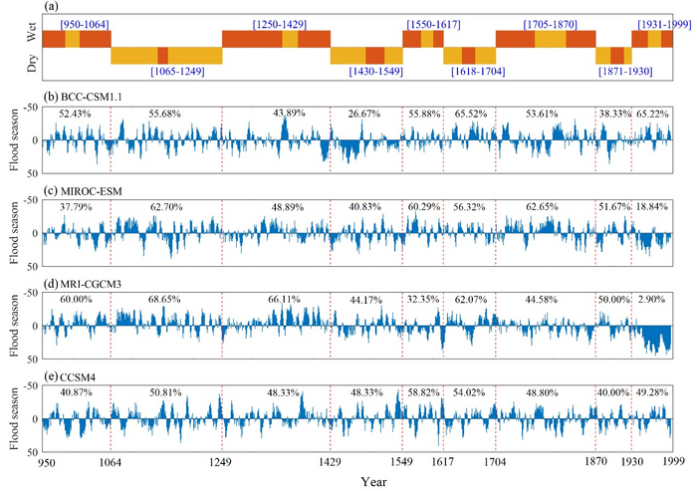The image size is (697, 491).
Task: Select the [1871-1930] dry period label
Action: coord(625,71)
